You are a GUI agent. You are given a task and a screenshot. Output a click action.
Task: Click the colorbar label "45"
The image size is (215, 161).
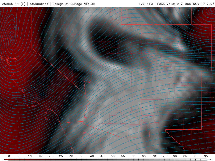102,156
